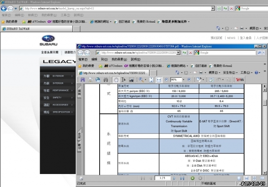
Task: Open 編輯 menu in front window
Action: [x=94, y=59]
